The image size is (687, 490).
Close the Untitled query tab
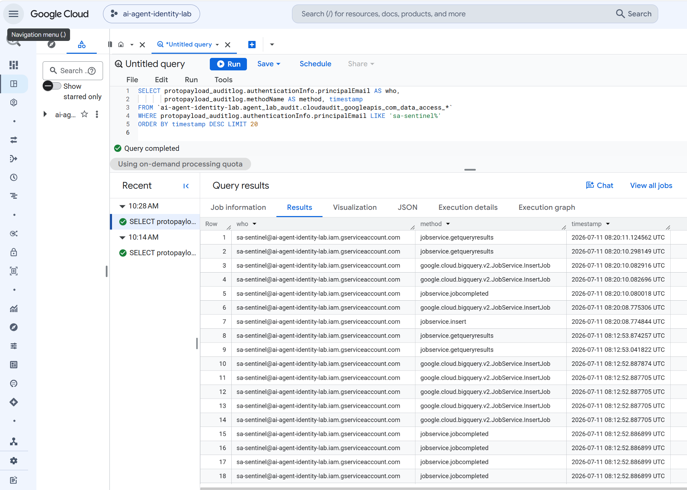click(227, 44)
